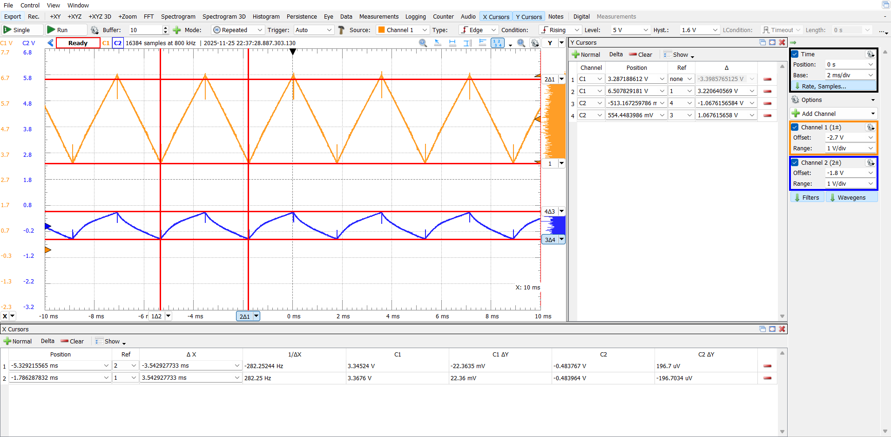Remove Y cursor 3 with red minus
891x437 pixels.
coord(767,103)
